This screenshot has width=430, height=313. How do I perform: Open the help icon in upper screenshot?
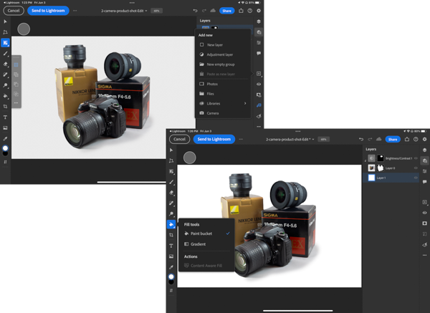point(250,11)
